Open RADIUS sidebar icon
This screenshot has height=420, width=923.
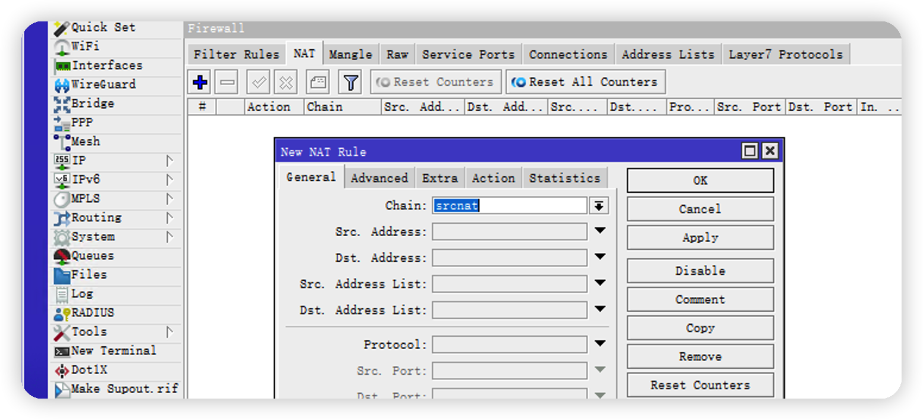[62, 314]
